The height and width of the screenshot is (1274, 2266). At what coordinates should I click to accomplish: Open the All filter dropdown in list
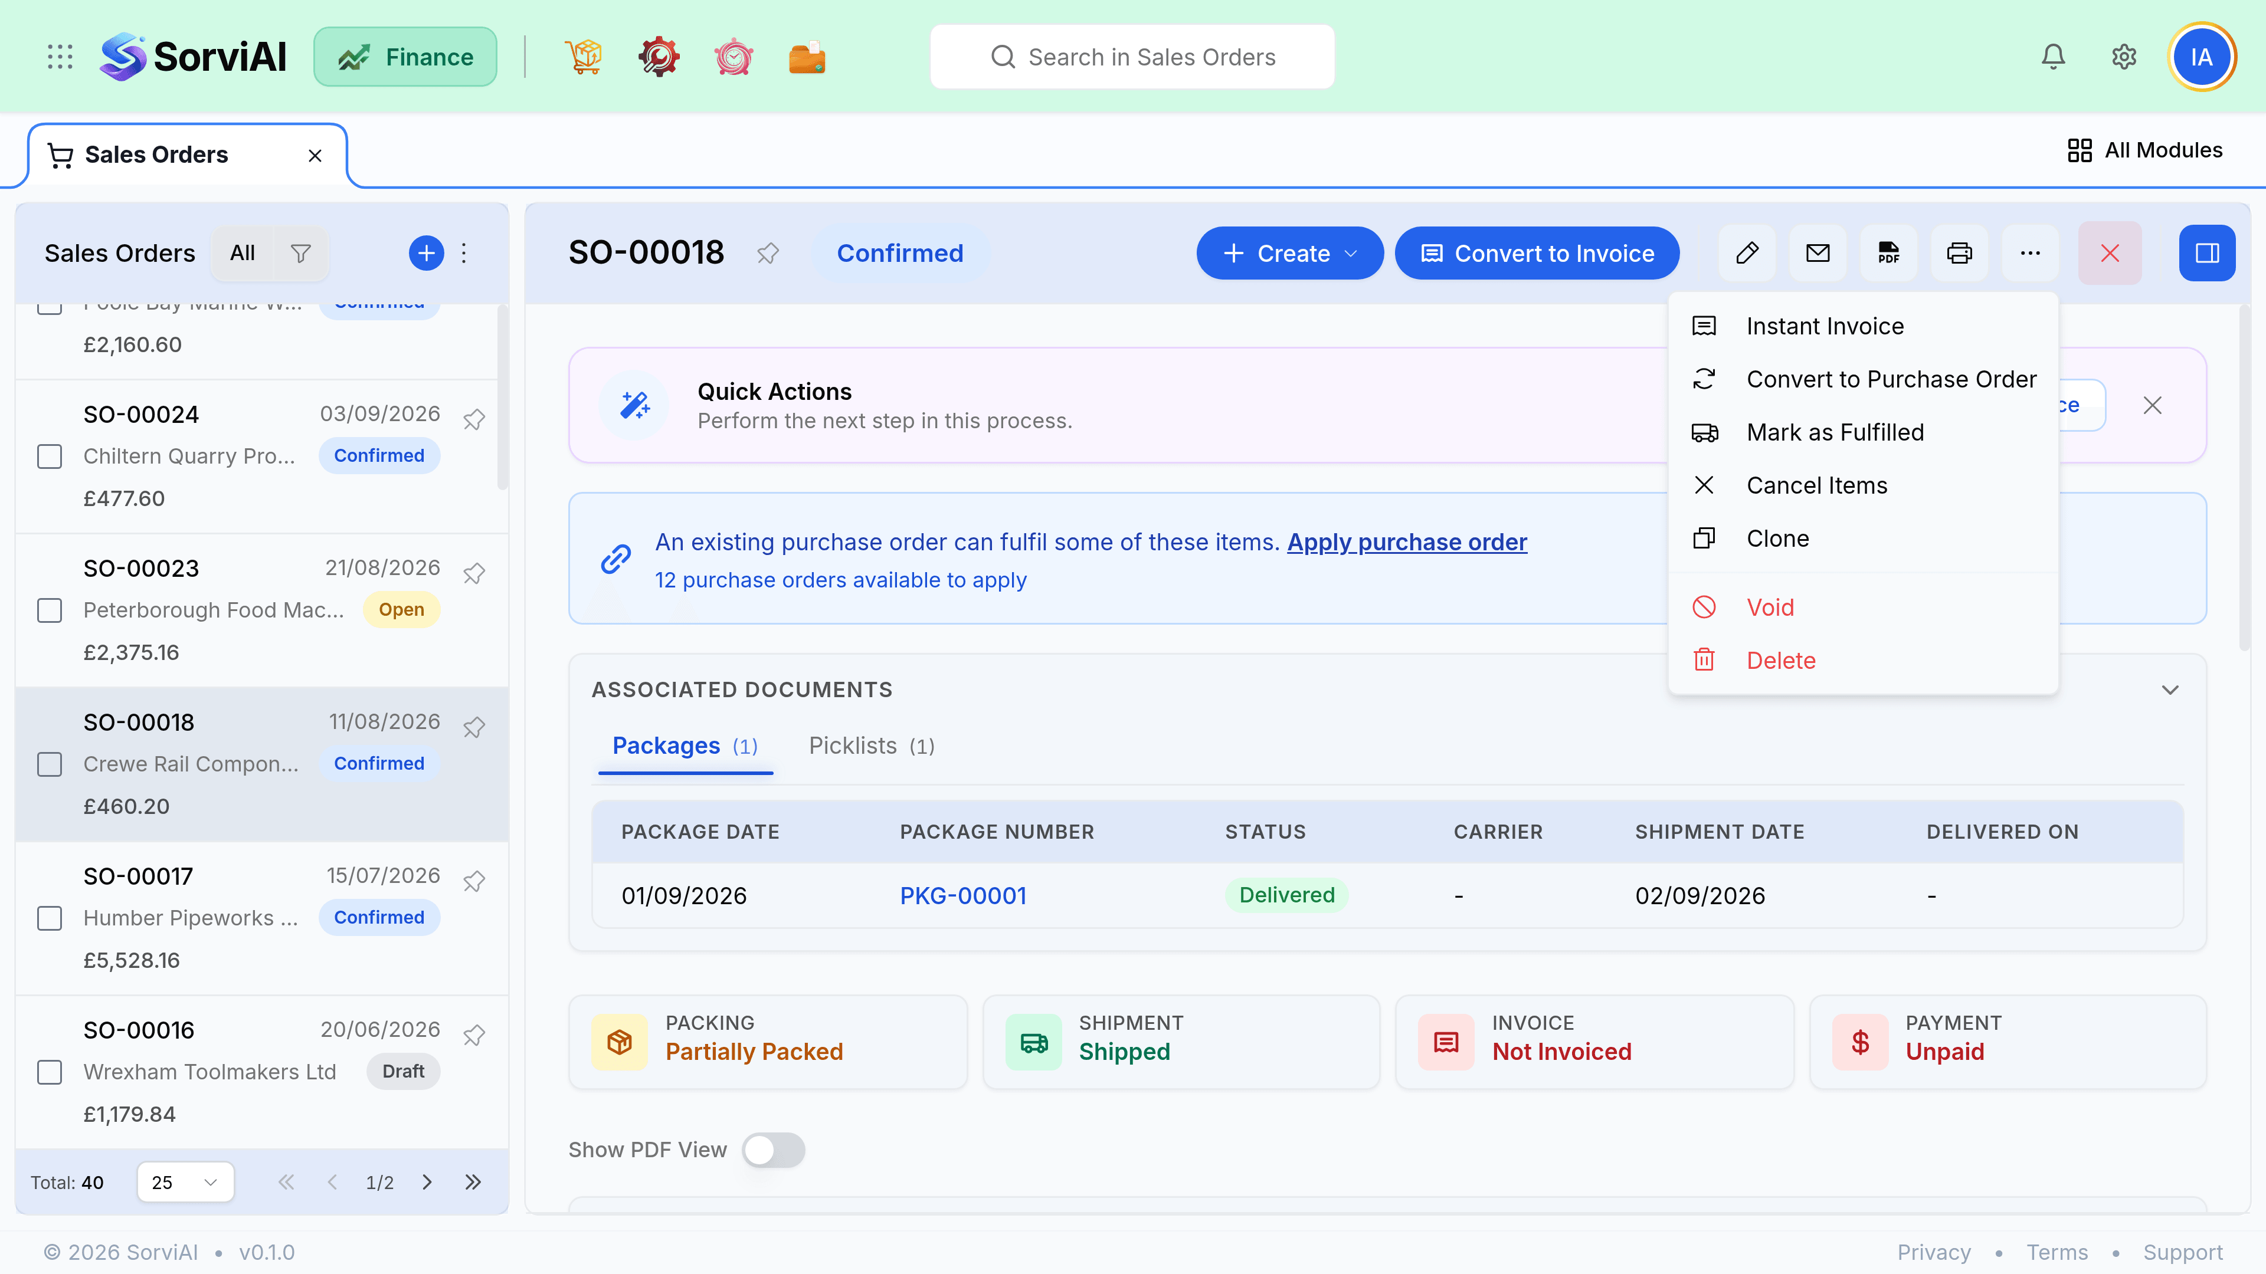242,253
